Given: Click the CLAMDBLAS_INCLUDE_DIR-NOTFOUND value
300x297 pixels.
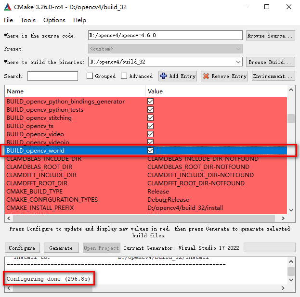Looking at the screenshot, I should point(203,159).
